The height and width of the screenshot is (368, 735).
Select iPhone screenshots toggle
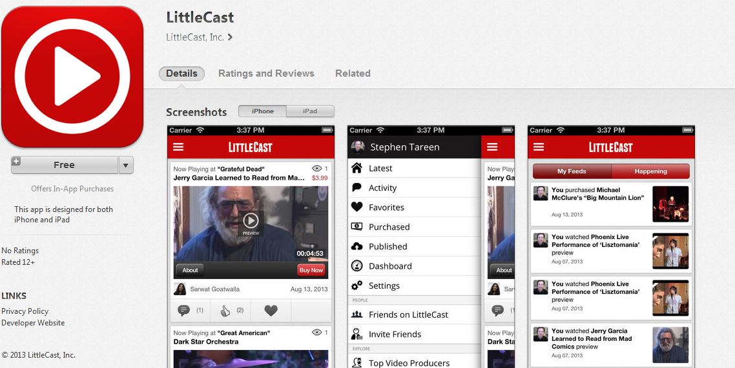(262, 111)
